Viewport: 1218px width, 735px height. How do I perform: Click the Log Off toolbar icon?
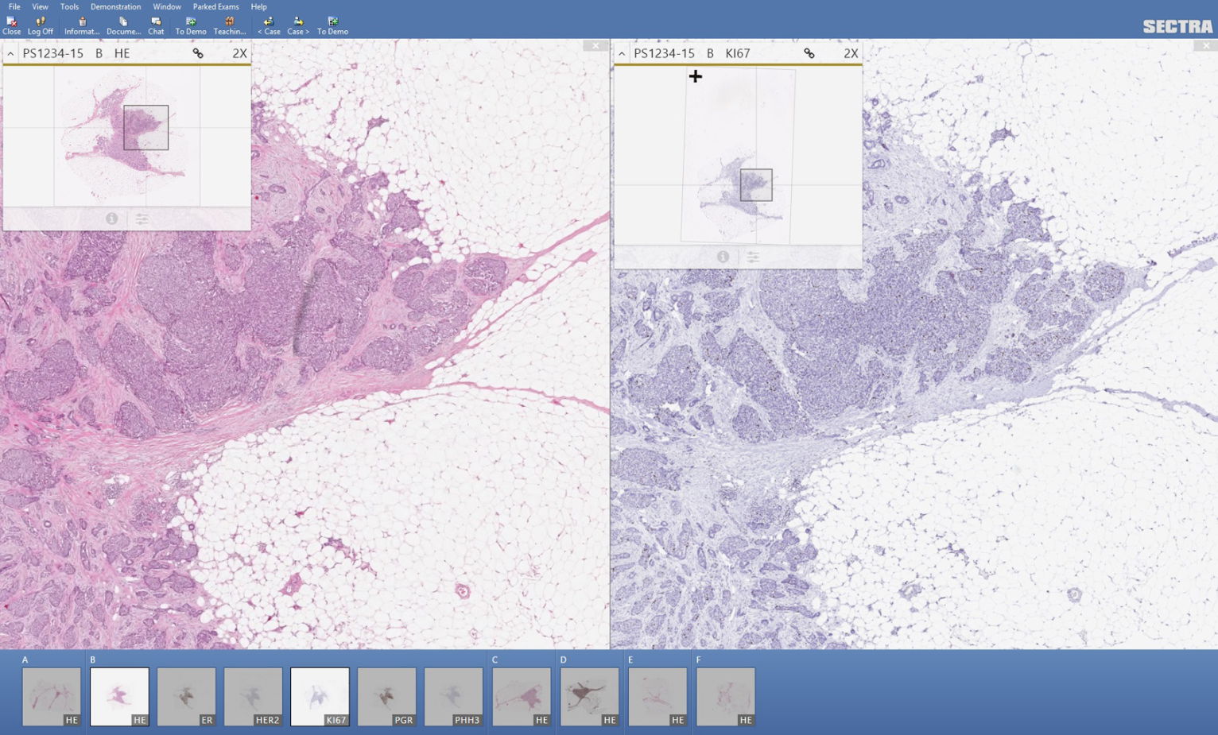39,24
